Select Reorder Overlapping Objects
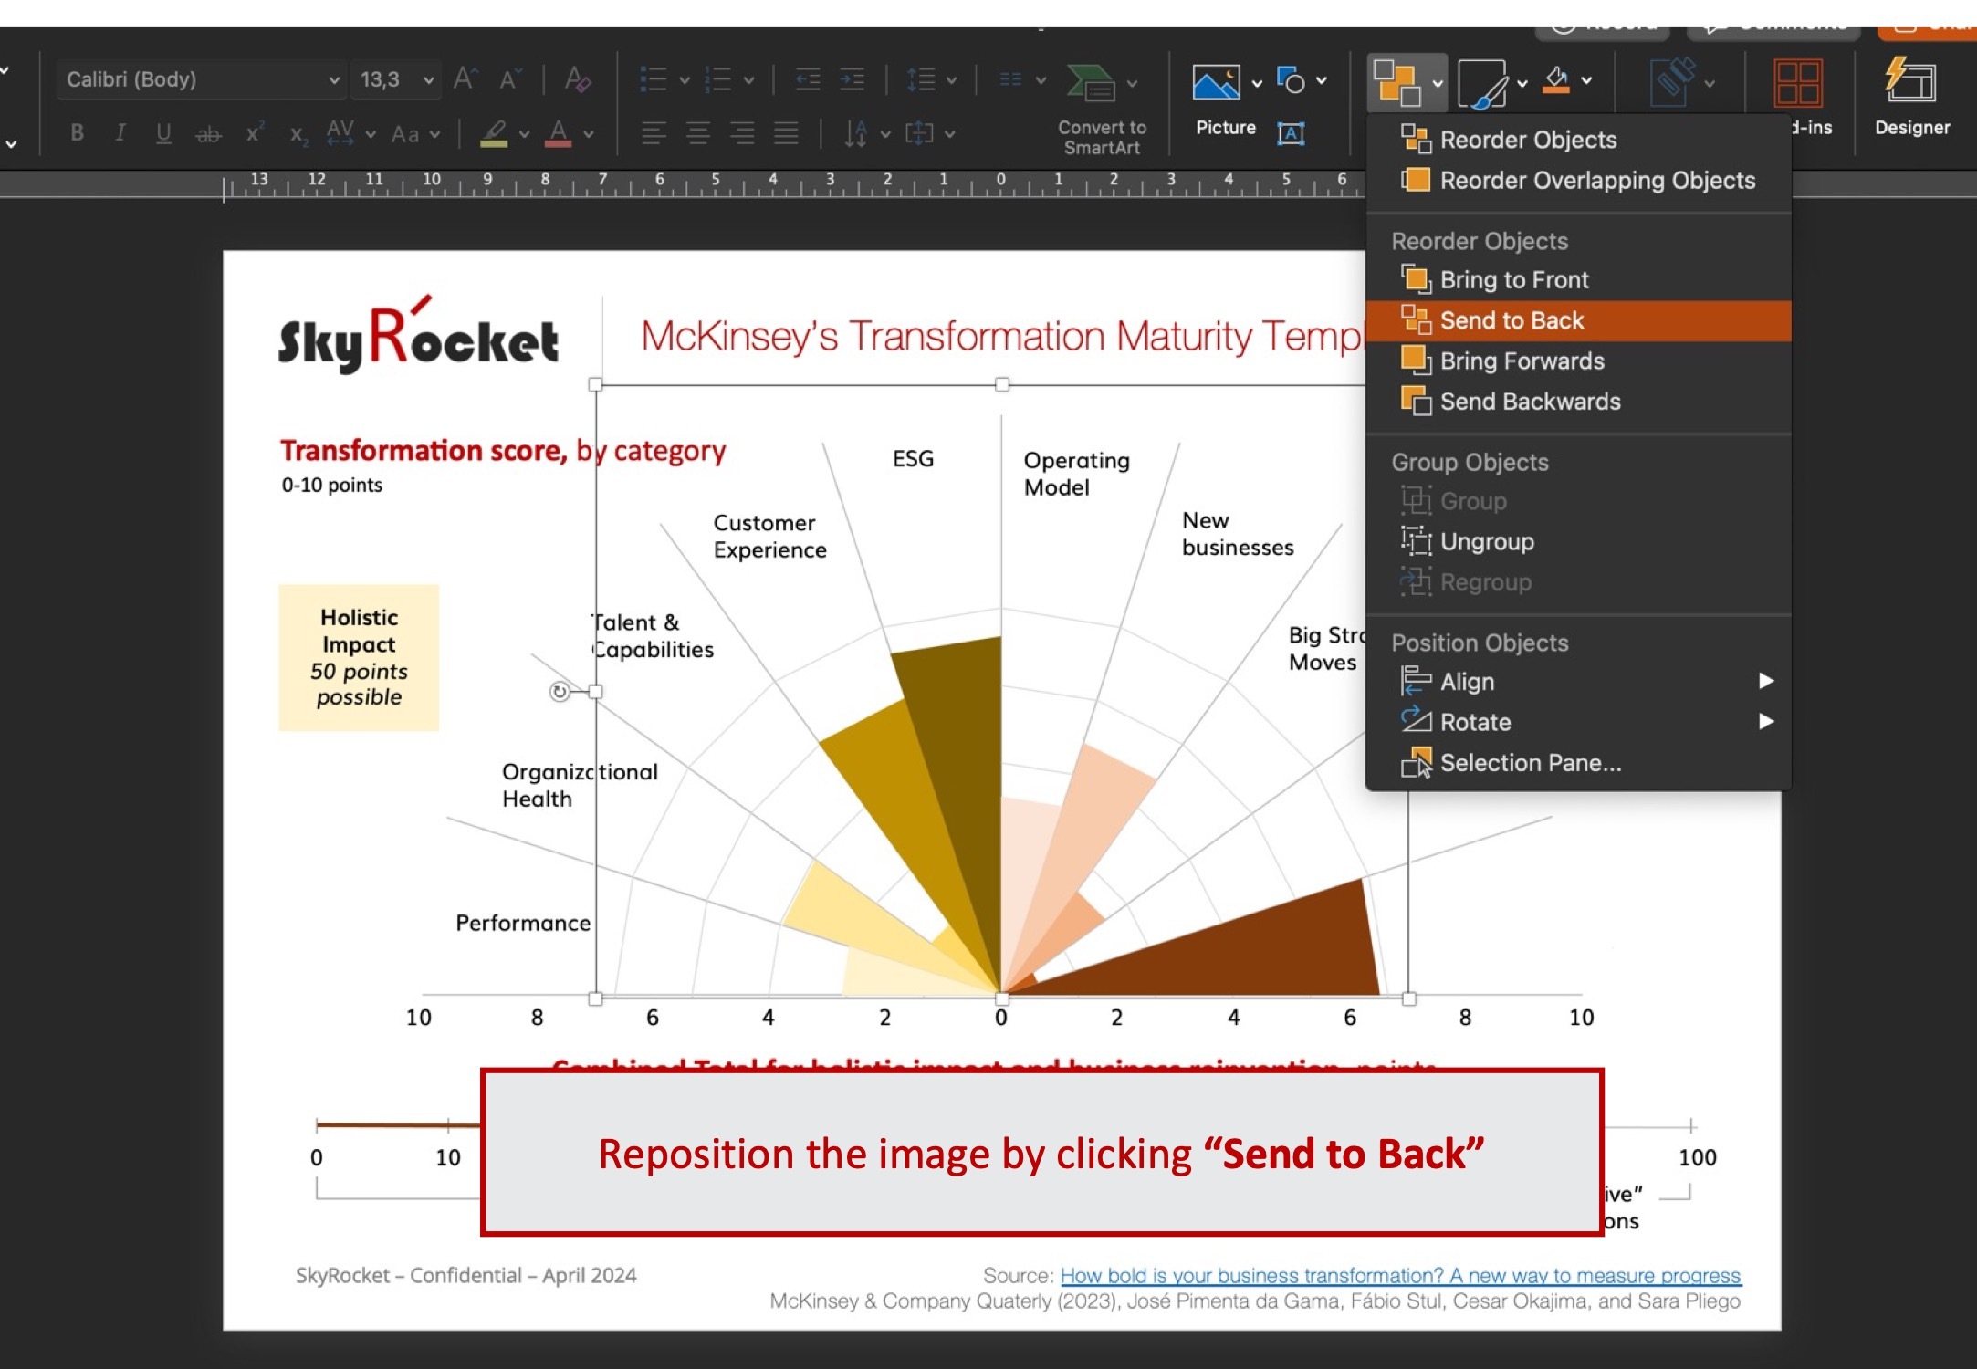Screen dimensions: 1977x1369 point(1579,181)
